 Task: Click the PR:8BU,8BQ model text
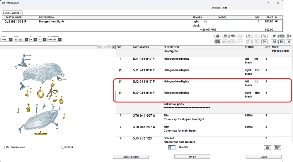[281, 51]
